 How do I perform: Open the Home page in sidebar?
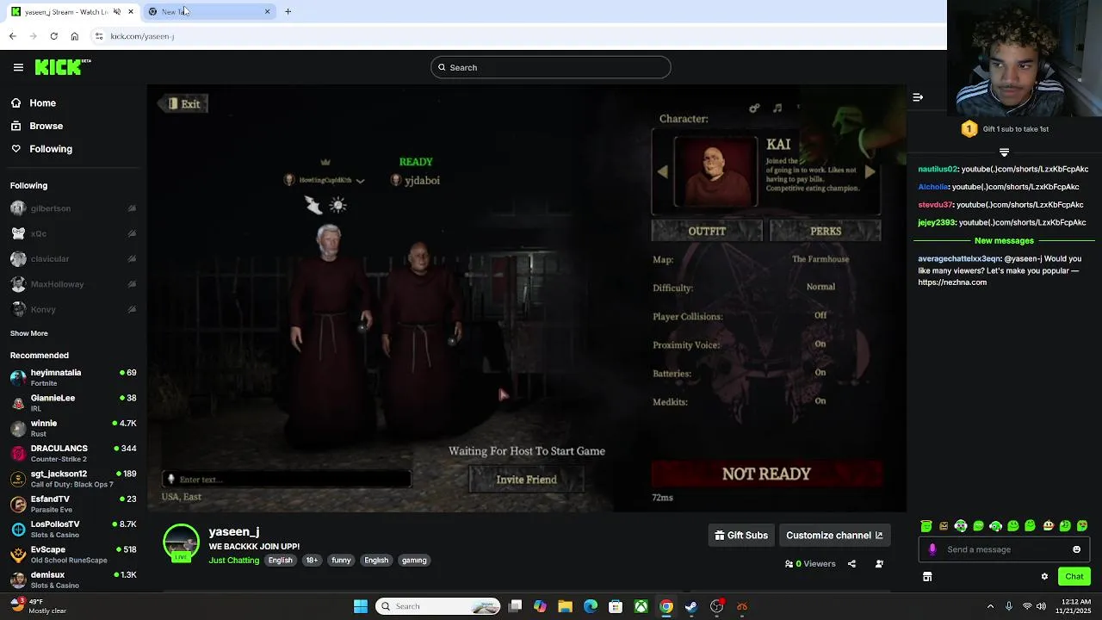click(x=42, y=103)
